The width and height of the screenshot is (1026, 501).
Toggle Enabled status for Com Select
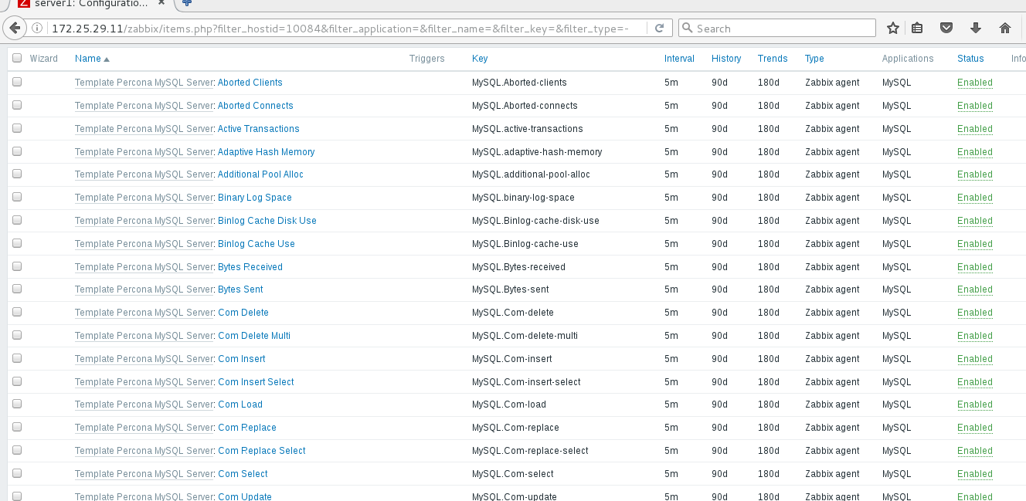[975, 474]
